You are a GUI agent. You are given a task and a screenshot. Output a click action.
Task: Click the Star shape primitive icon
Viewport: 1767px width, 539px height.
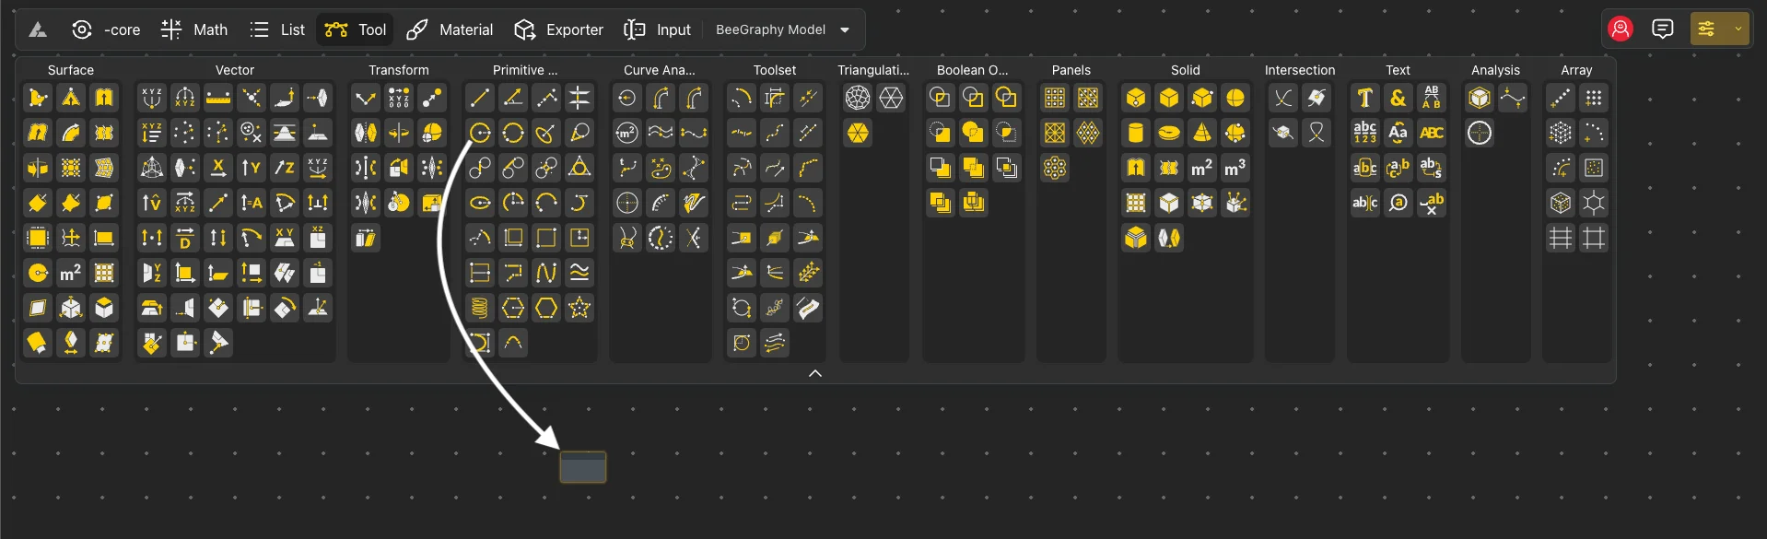[579, 308]
